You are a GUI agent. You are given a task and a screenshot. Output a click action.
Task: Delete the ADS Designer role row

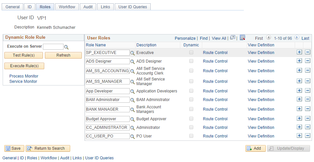pyautogui.click(x=308, y=61)
